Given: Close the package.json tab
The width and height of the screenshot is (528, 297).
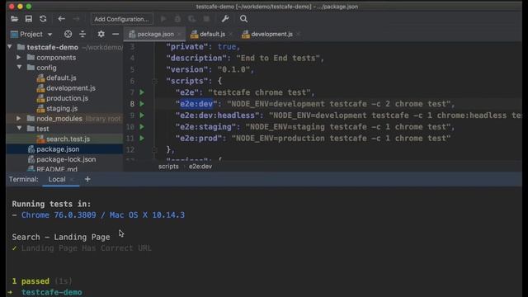Looking at the screenshot, I should [180, 34].
